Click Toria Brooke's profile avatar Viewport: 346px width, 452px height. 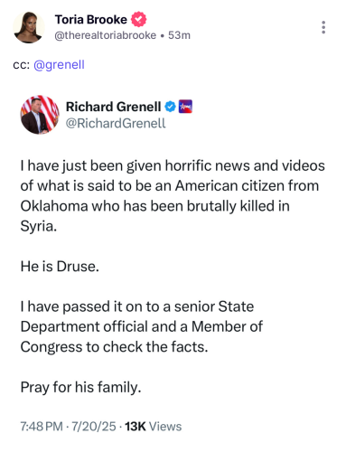click(x=29, y=27)
